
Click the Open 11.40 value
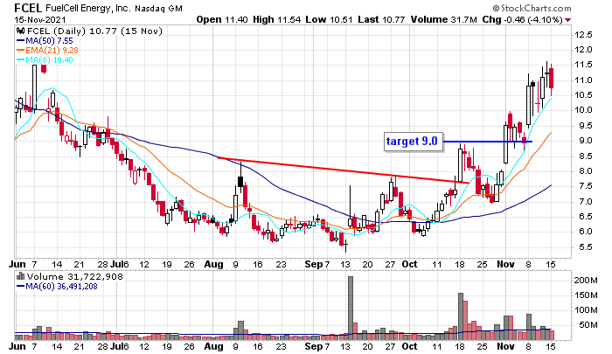pos(222,19)
